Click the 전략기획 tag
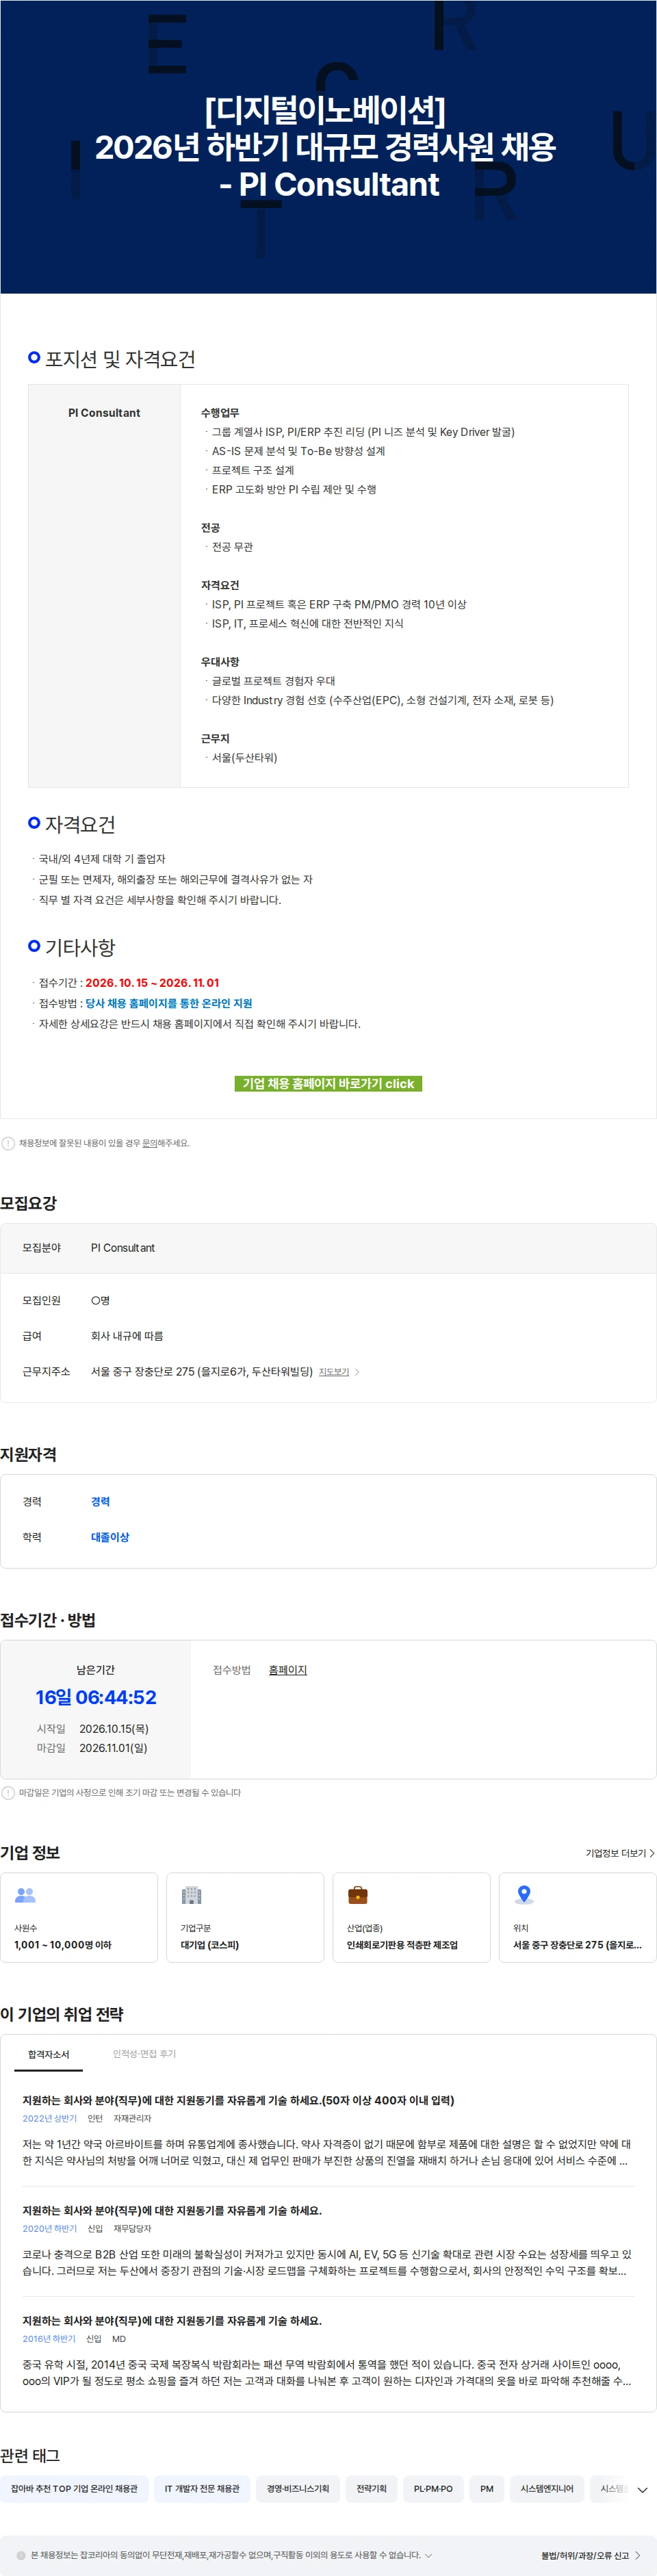This screenshot has height=2576, width=657. [x=371, y=2488]
